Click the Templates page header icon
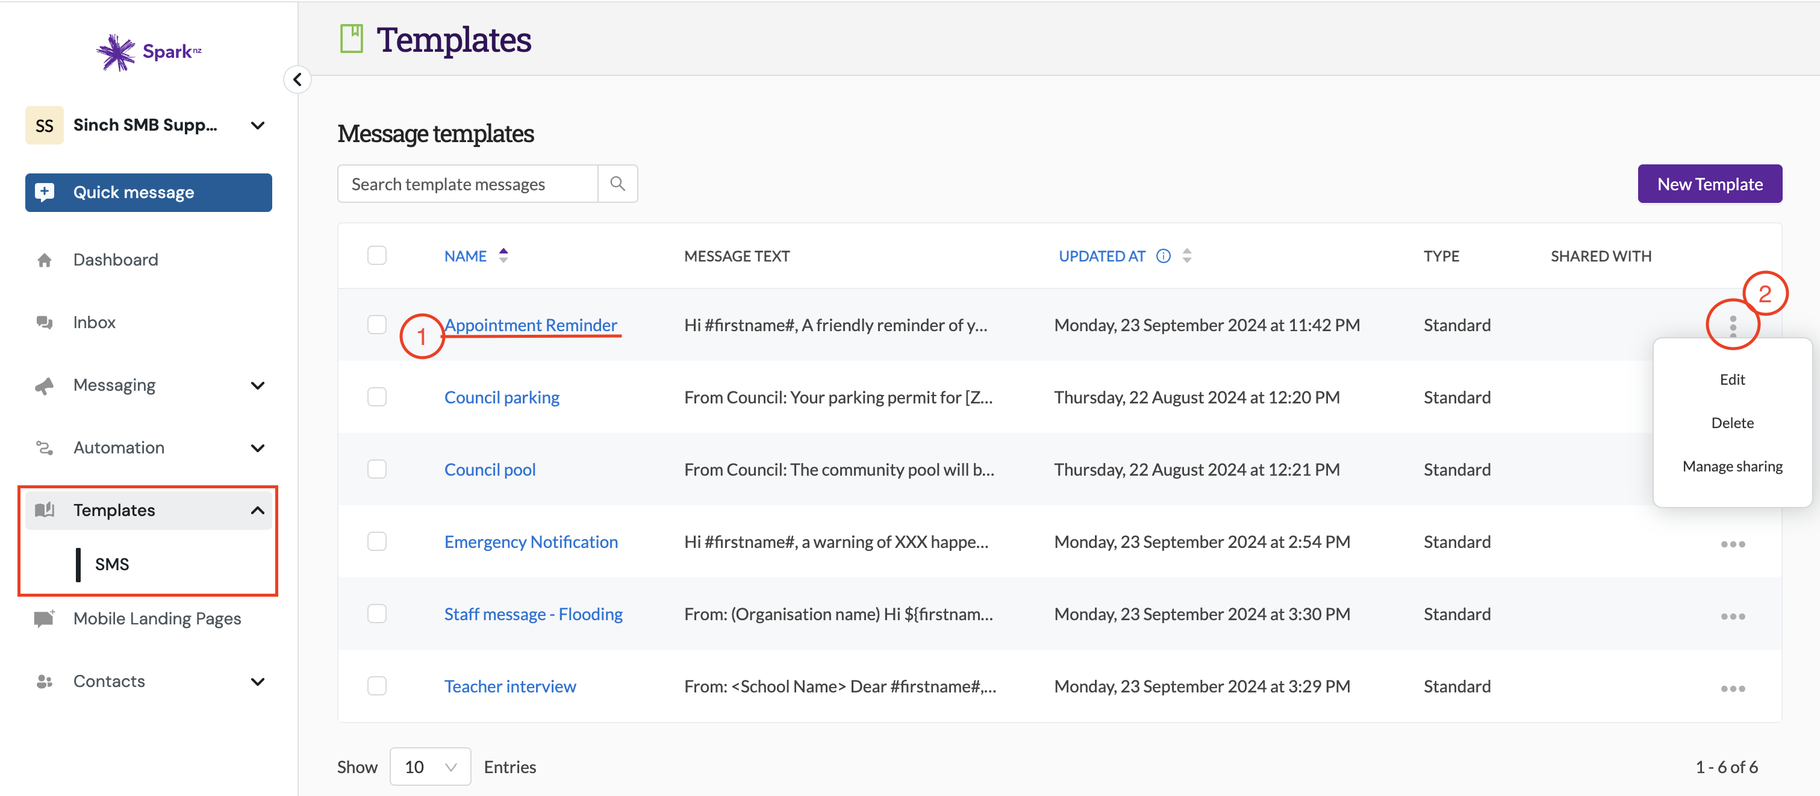Screen dimensions: 1820x796 pyautogui.click(x=351, y=39)
